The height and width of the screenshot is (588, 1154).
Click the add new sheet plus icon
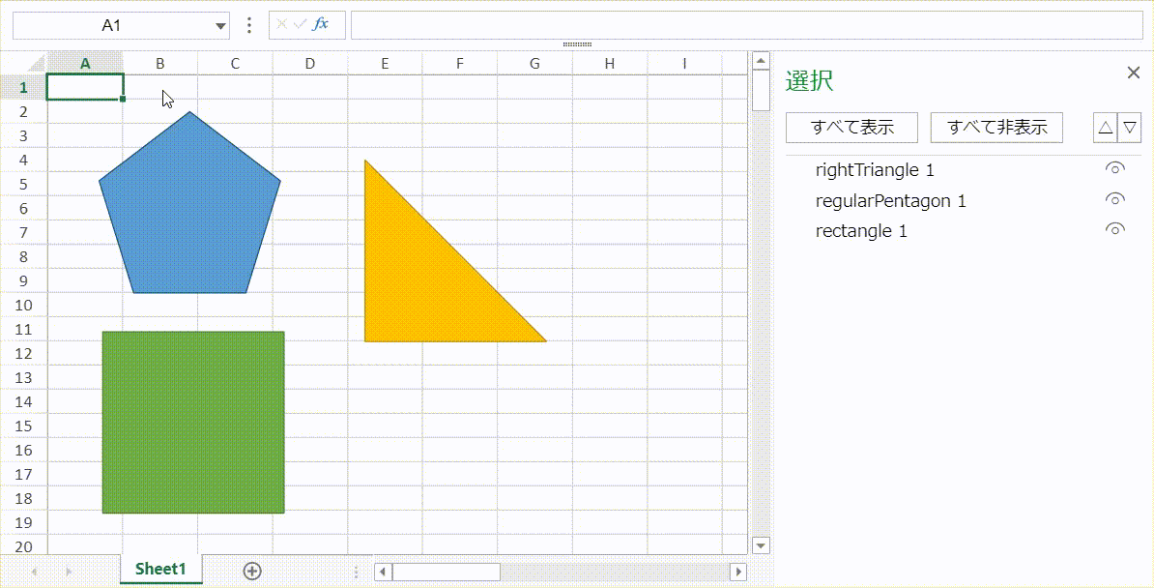(x=252, y=571)
